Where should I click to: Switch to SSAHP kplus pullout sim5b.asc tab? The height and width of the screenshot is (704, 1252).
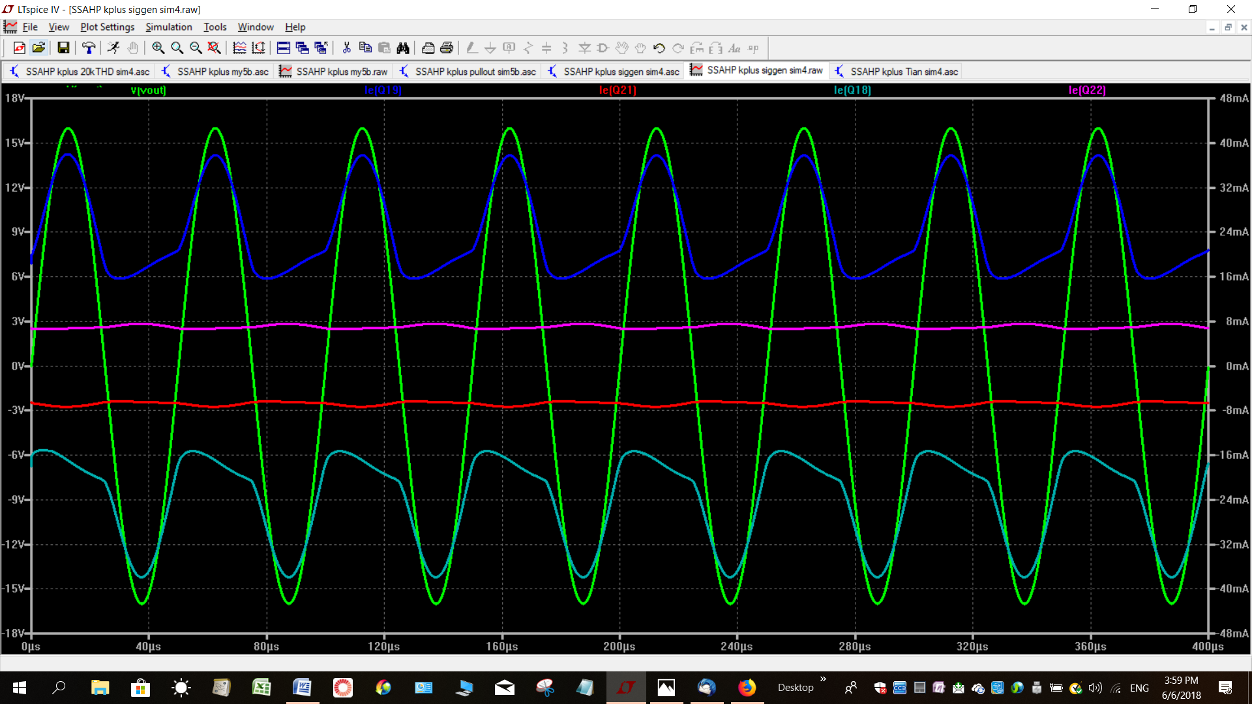(468, 71)
